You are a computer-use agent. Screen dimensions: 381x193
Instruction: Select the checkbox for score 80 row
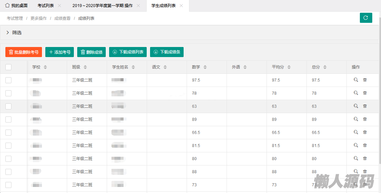8,158
